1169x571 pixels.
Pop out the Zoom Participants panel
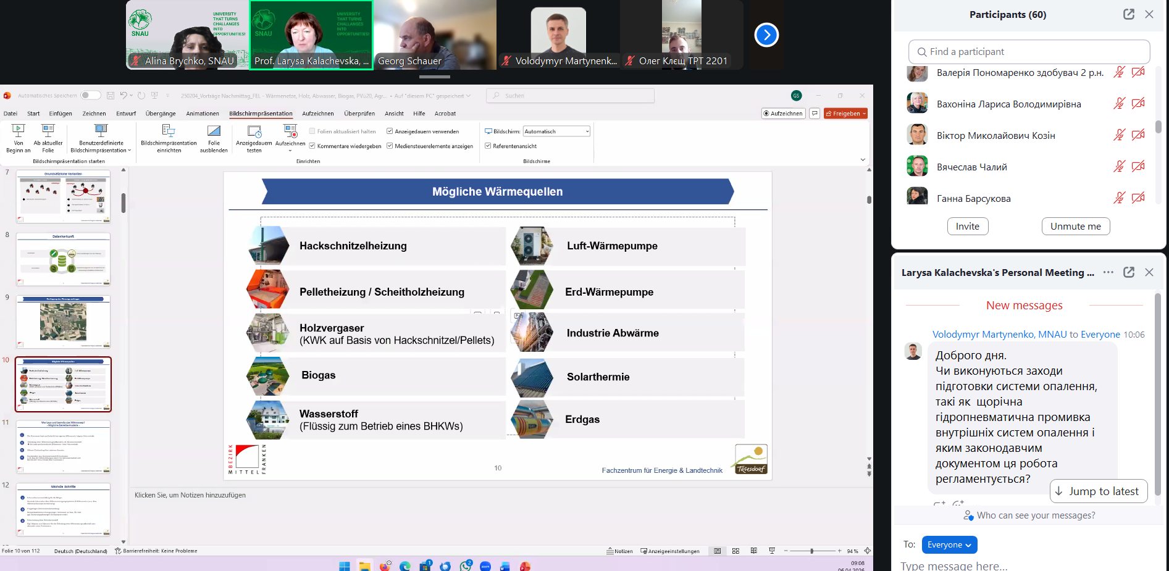(x=1128, y=14)
